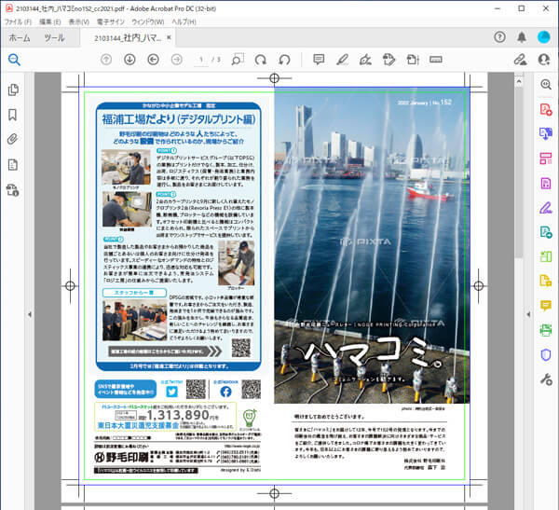Open the 編集 menu
Viewport: 559px width, 510px height.
[x=49, y=21]
